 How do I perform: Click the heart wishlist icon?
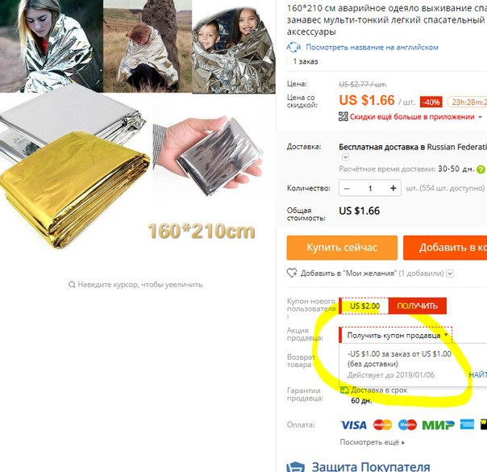click(292, 274)
